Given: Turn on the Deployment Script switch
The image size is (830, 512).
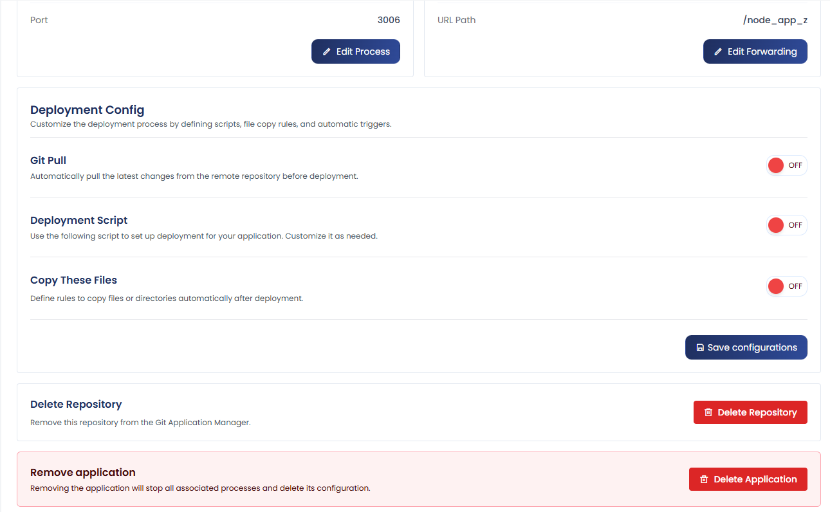Looking at the screenshot, I should pos(786,225).
